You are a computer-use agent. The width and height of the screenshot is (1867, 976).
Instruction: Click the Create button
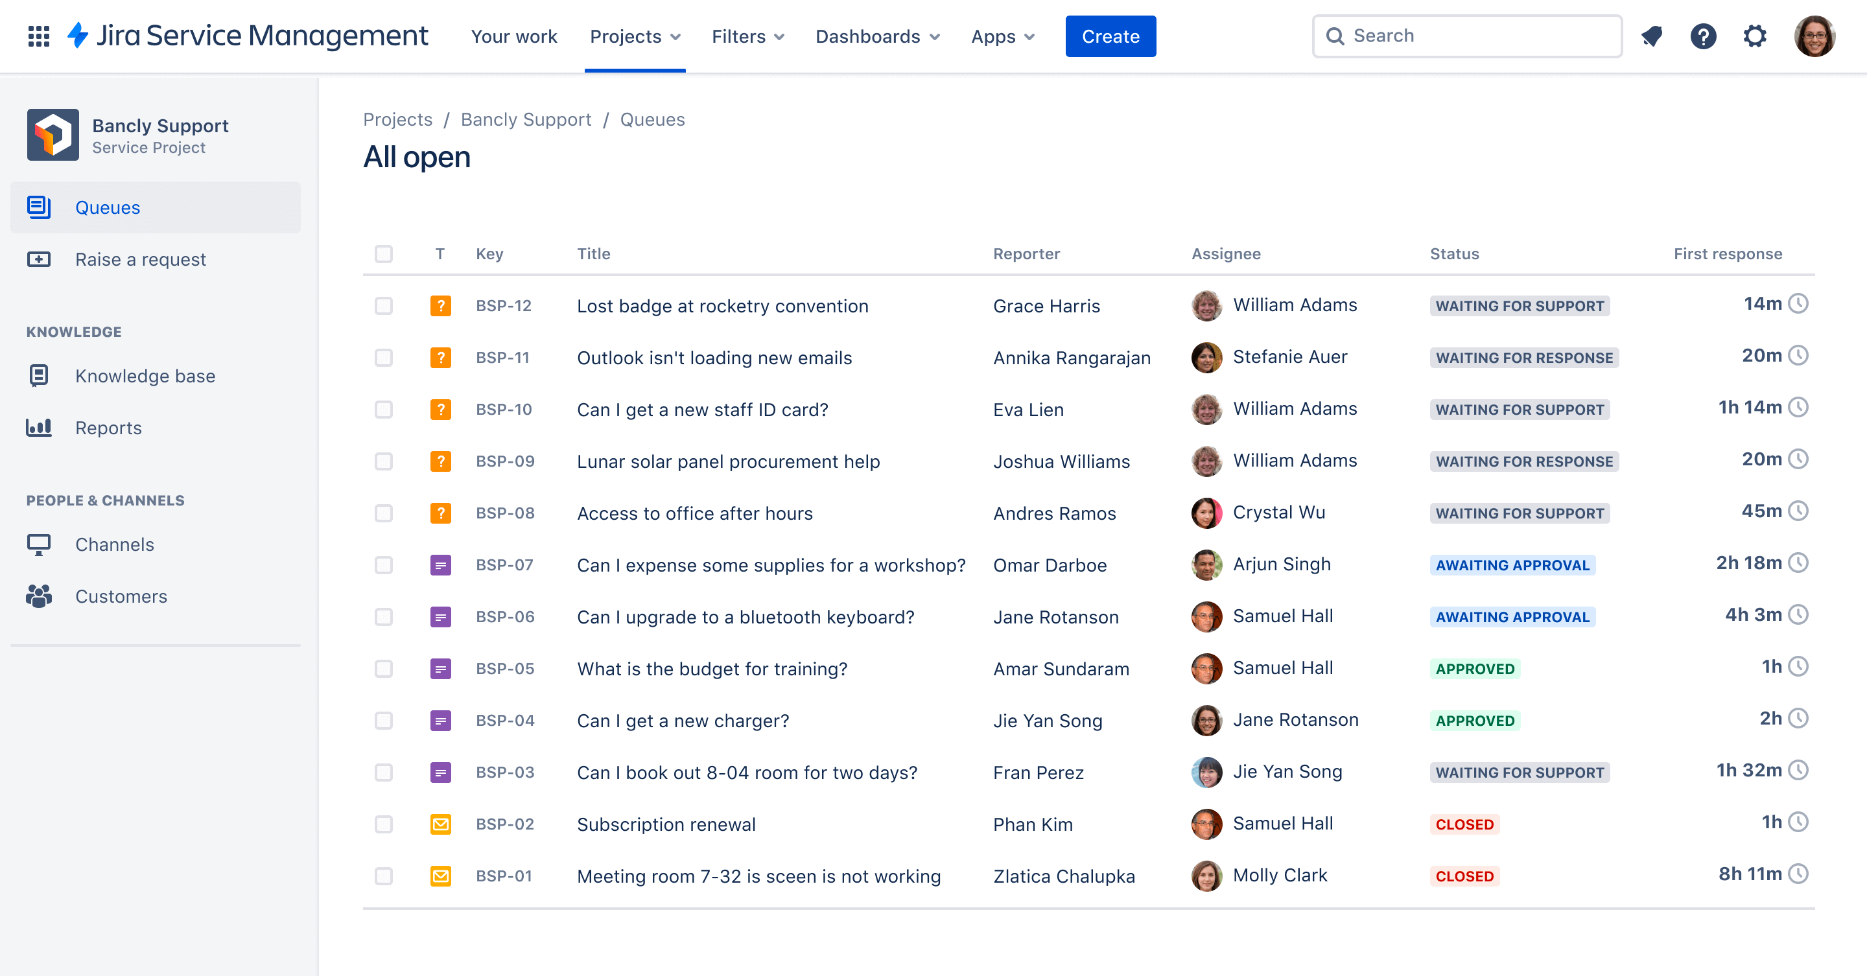click(x=1110, y=36)
